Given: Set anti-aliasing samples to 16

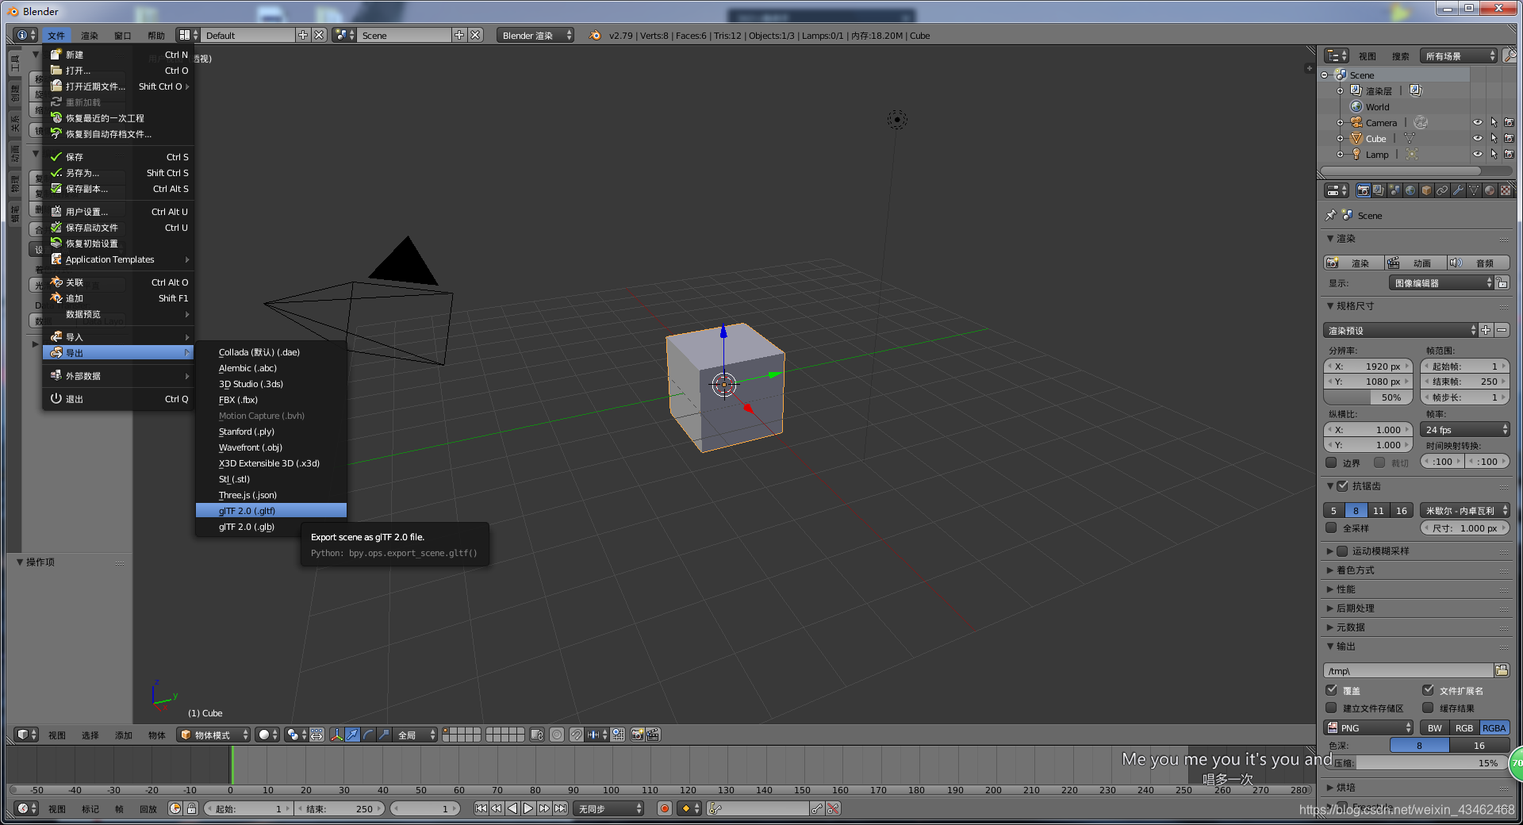Looking at the screenshot, I should [1402, 510].
